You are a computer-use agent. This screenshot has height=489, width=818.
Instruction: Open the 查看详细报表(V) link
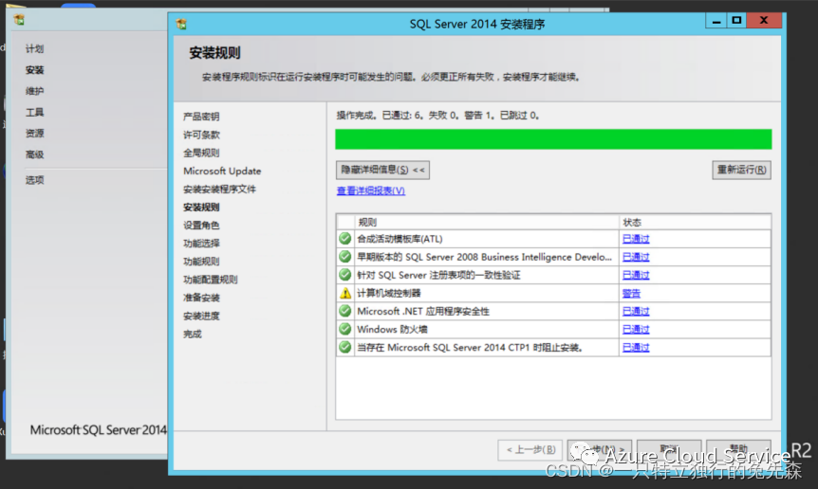click(x=370, y=190)
